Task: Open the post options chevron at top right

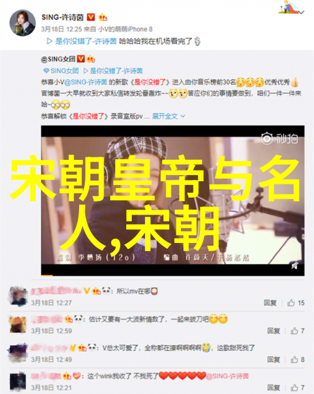Action: coord(302,12)
